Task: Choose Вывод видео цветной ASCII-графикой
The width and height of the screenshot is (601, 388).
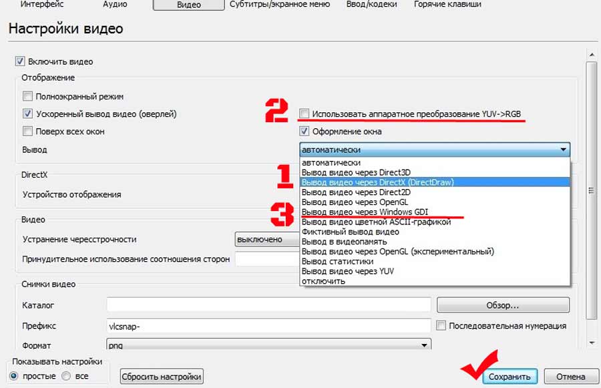Action: [x=435, y=222]
